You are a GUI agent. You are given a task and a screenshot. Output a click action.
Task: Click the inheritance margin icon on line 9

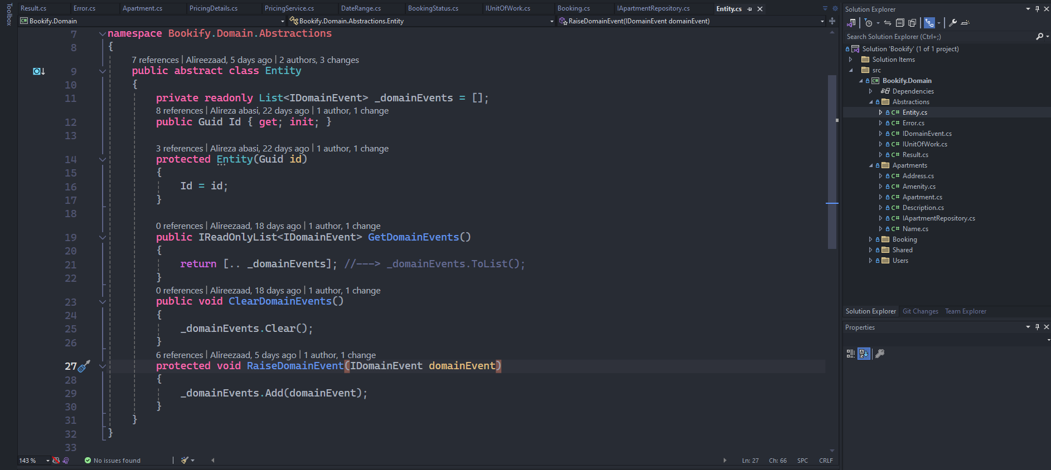(x=38, y=71)
